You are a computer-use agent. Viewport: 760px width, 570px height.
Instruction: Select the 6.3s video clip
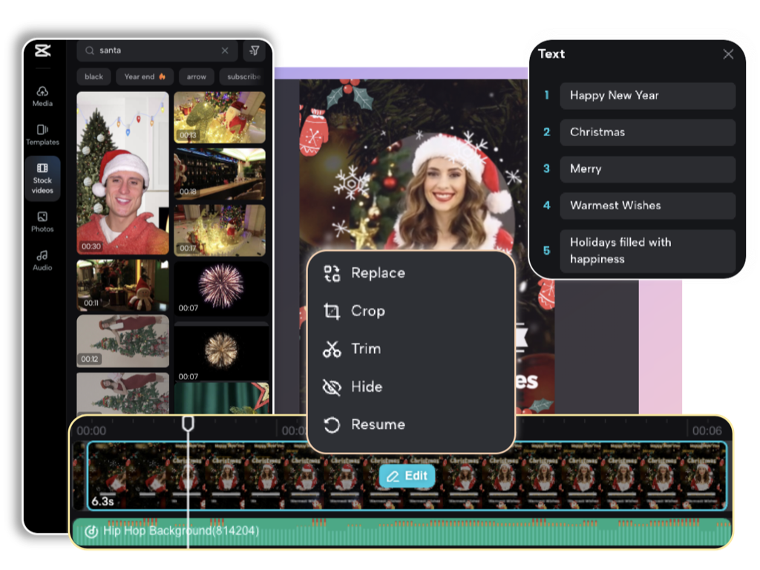click(407, 476)
